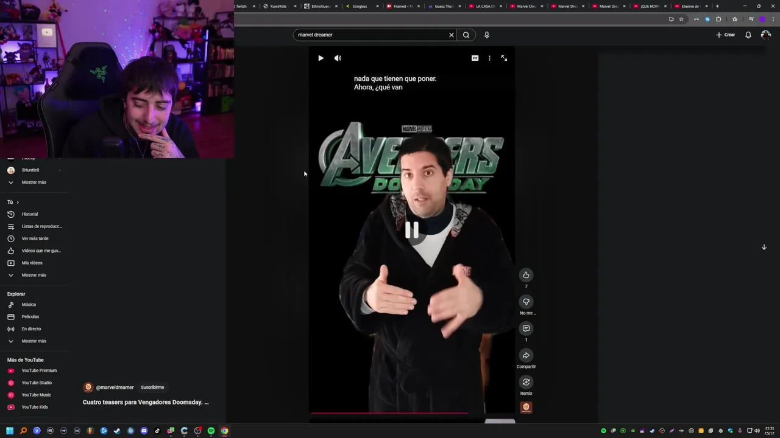Screen dimensions: 780x438
Task: Switch to the Rule34dle browser tab
Action: pos(278,6)
